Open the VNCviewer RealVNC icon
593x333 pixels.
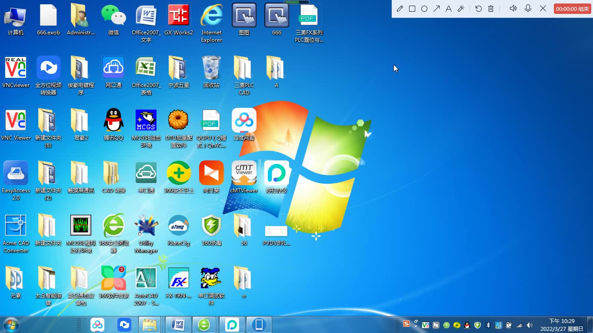[16, 72]
